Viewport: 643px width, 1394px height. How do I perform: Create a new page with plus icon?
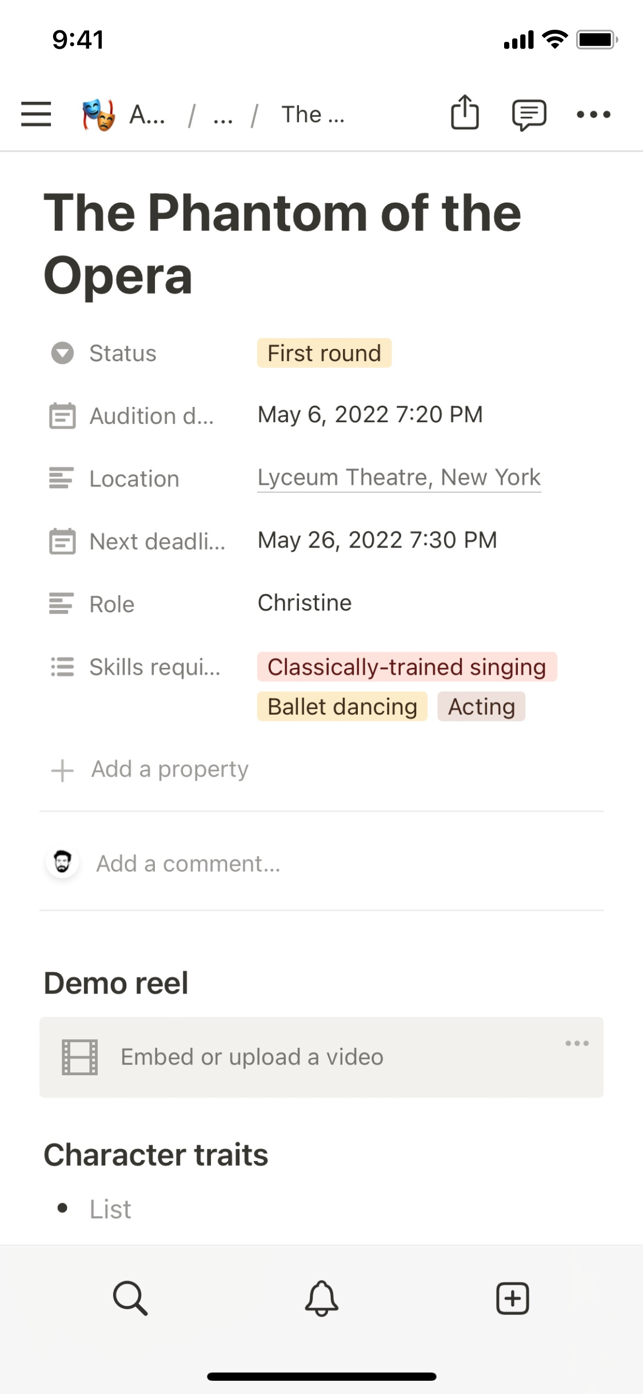coord(512,1298)
